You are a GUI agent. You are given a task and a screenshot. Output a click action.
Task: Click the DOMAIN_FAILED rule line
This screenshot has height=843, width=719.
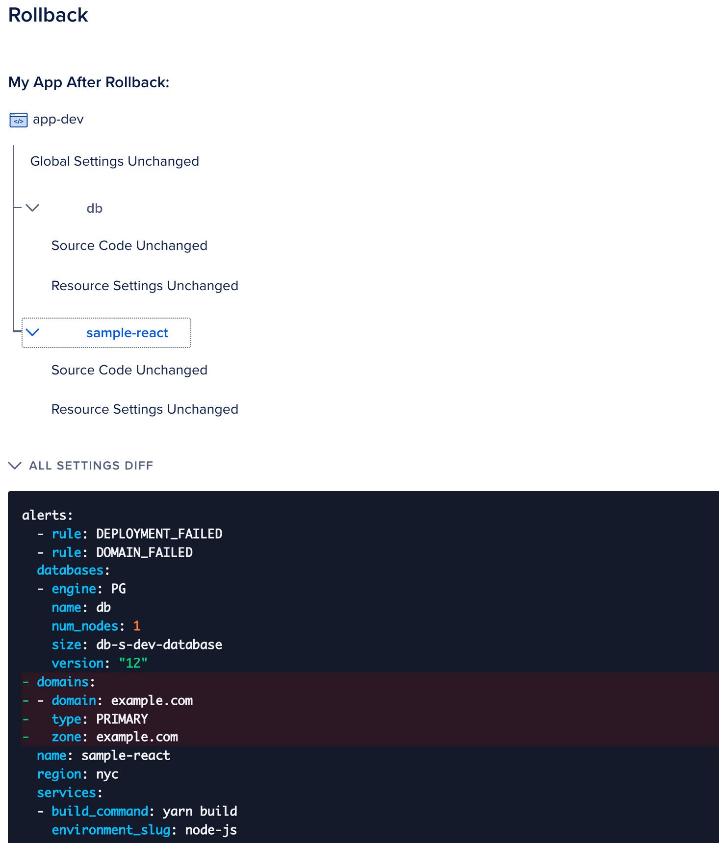pyautogui.click(x=115, y=552)
